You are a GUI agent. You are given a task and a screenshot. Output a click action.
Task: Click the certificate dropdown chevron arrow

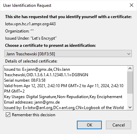129,54
